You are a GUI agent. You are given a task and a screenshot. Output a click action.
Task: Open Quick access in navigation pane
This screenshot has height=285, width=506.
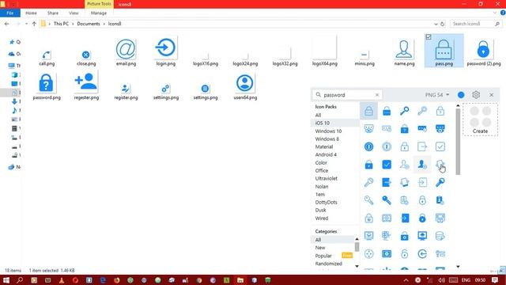click(x=14, y=42)
